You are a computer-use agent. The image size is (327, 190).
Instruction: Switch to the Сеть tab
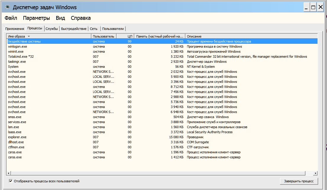(94, 29)
